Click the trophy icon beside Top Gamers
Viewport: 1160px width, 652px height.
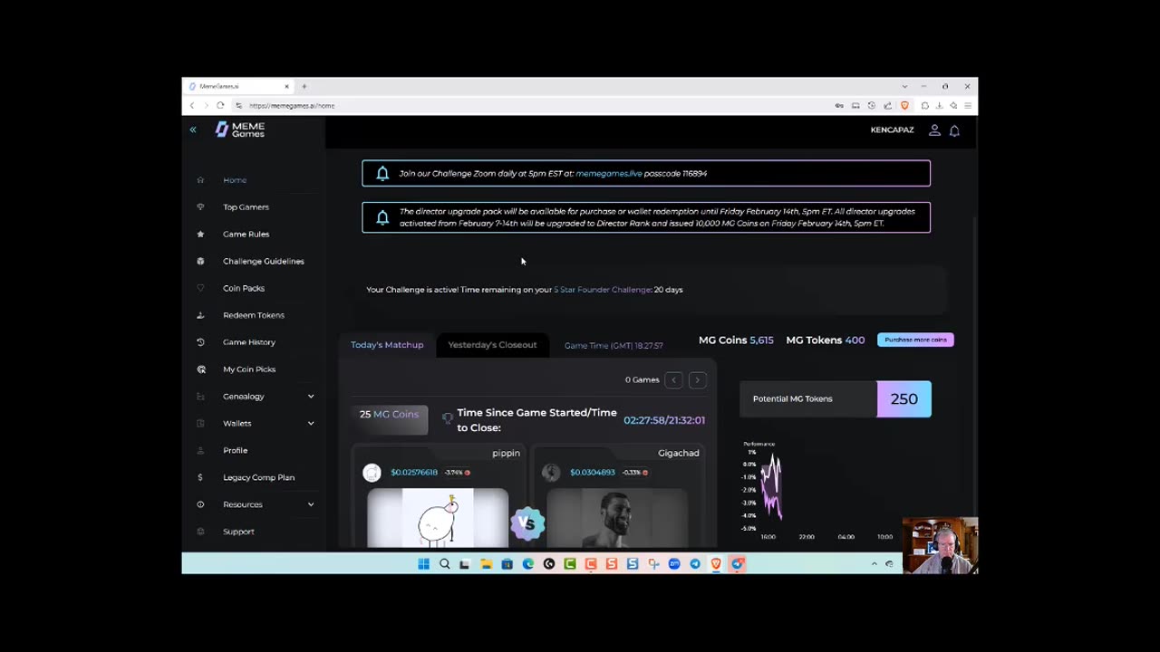200,207
